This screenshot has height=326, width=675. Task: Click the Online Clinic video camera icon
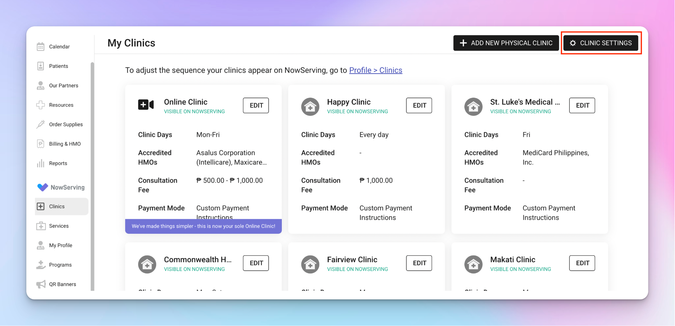point(146,105)
